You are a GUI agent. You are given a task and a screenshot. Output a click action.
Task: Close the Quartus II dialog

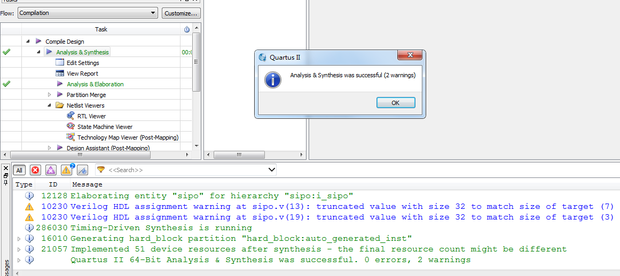410,55
